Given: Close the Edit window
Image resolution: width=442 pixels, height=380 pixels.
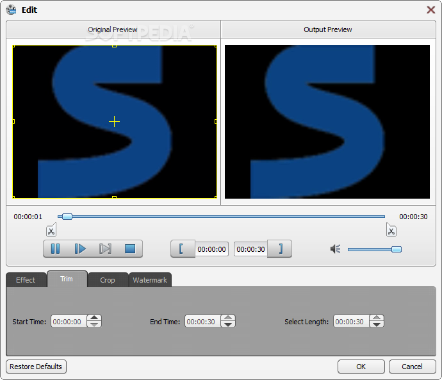Looking at the screenshot, I should coord(430,10).
